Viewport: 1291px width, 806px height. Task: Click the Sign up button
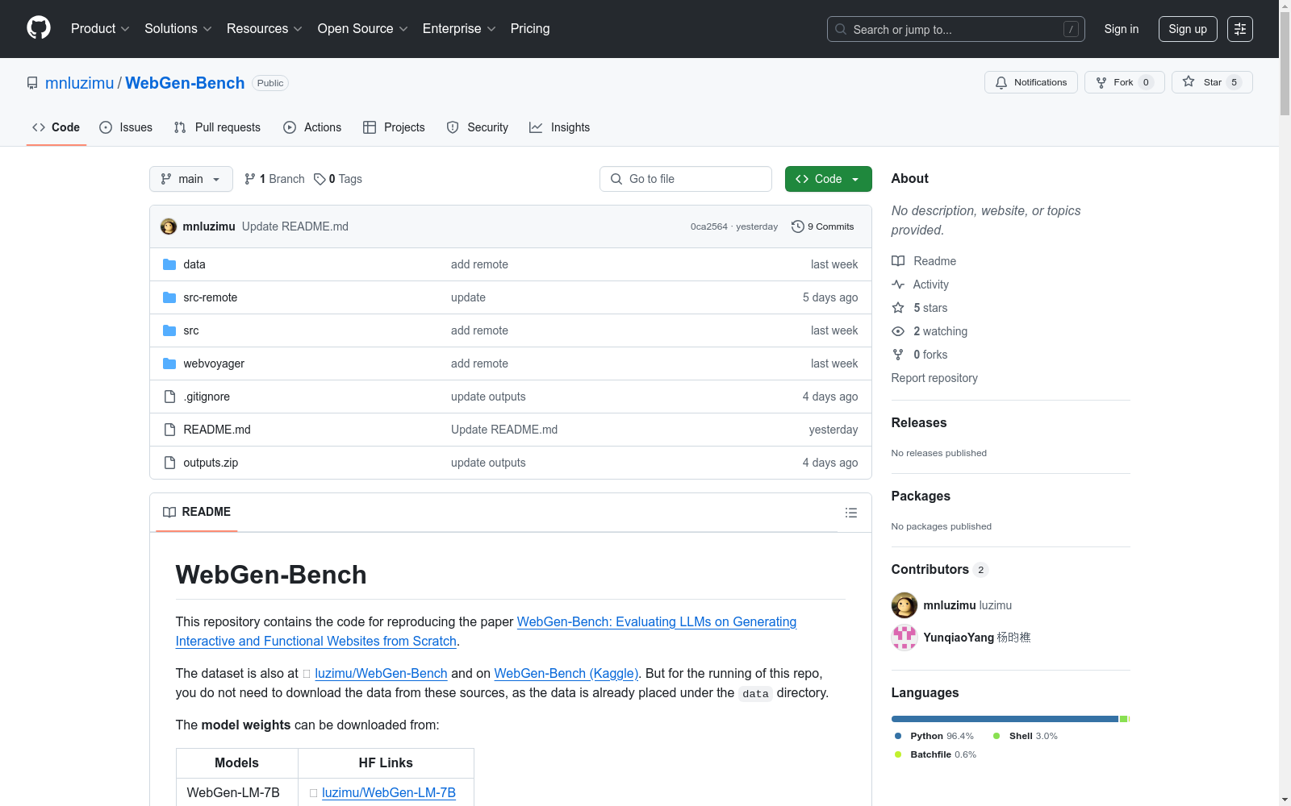coord(1188,29)
